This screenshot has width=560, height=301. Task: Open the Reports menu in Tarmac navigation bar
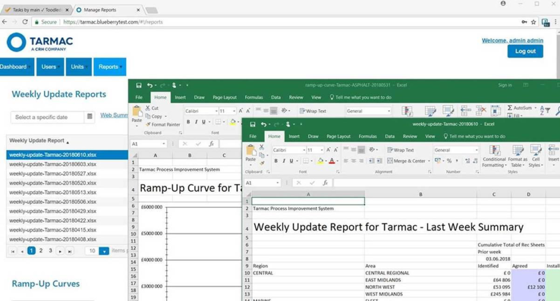109,67
